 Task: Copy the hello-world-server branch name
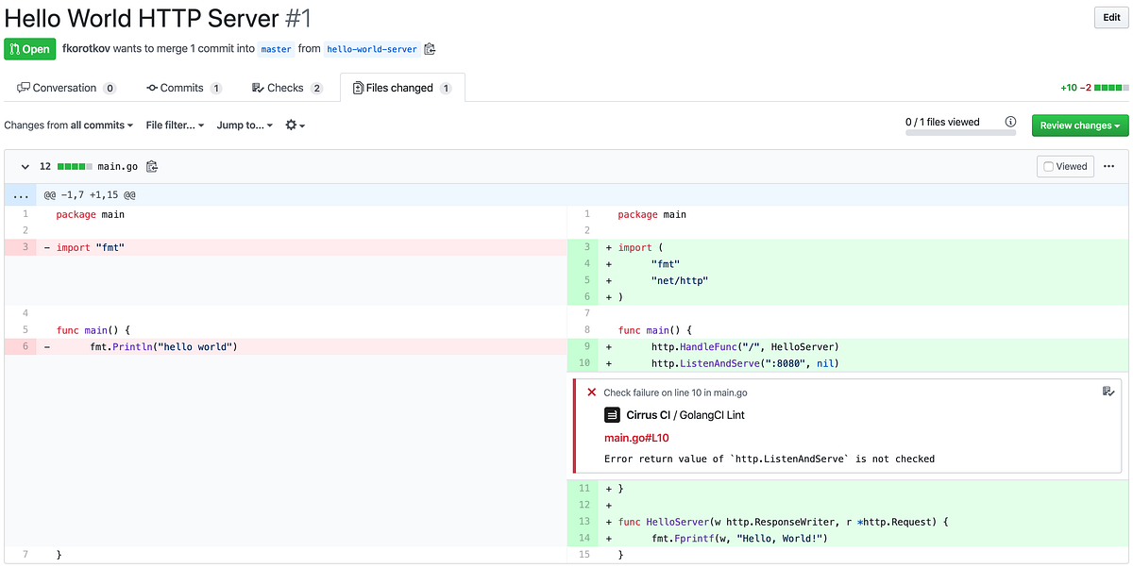(x=430, y=49)
